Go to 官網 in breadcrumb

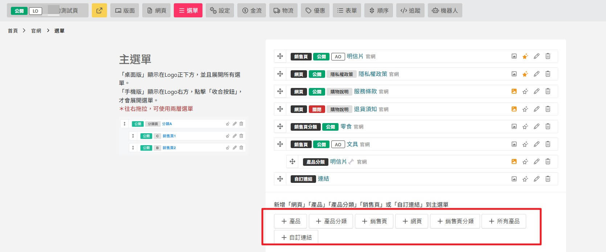(36, 31)
